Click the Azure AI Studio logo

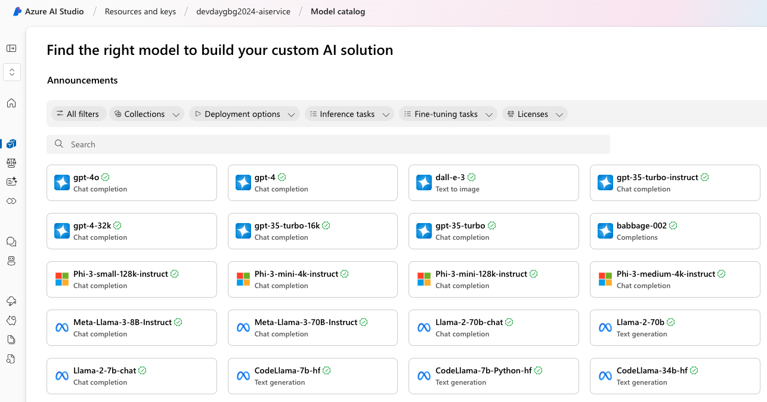[17, 11]
